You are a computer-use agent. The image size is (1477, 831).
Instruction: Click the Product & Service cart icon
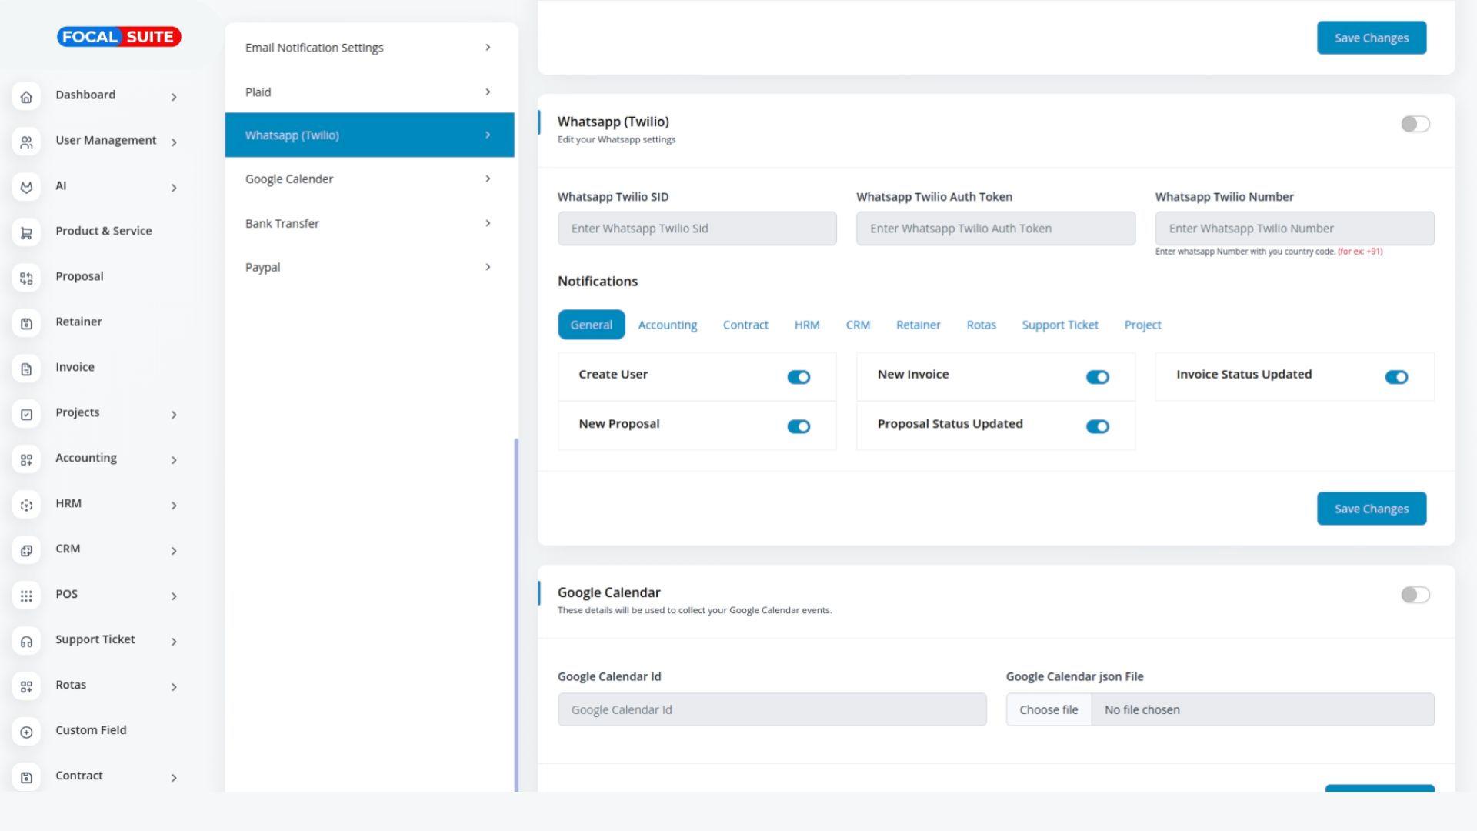[x=26, y=232]
